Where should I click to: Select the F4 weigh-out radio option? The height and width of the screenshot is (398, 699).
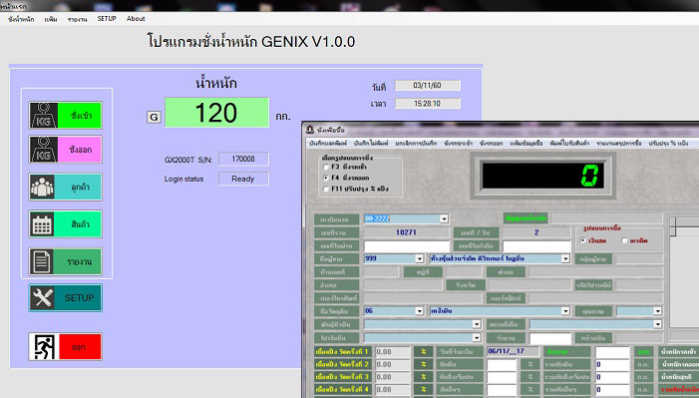(x=326, y=178)
